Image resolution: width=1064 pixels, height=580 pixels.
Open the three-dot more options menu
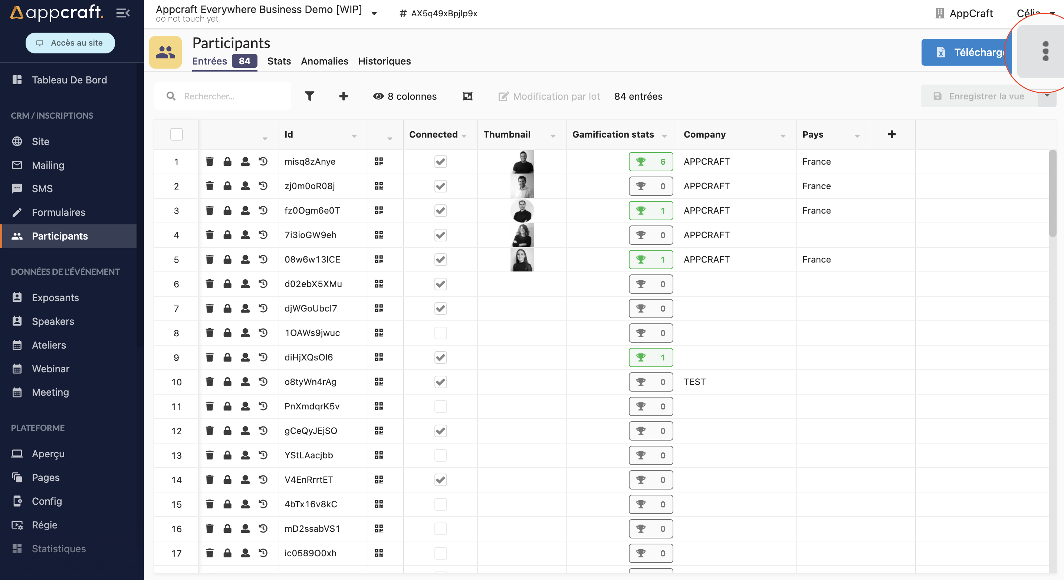[x=1045, y=52]
